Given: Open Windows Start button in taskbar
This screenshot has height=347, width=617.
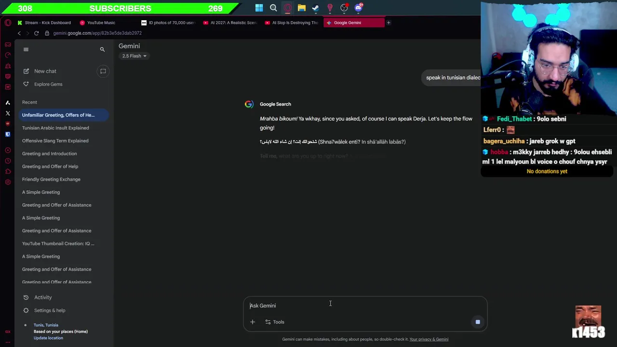Looking at the screenshot, I should (259, 8).
